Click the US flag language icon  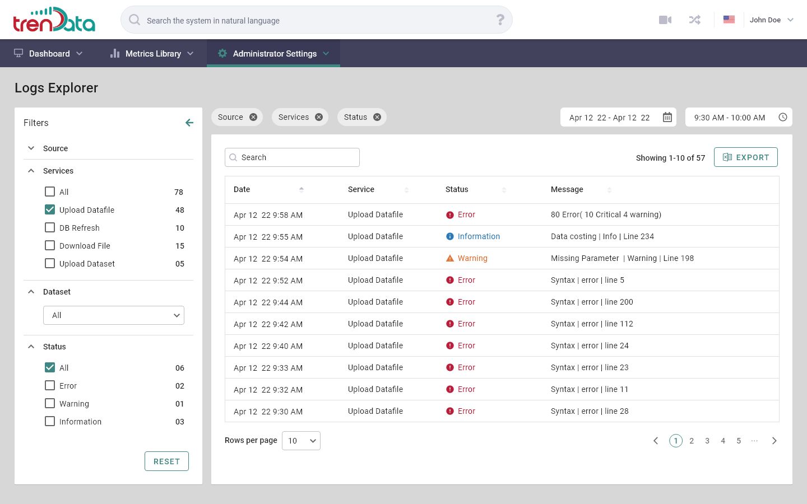click(x=729, y=20)
